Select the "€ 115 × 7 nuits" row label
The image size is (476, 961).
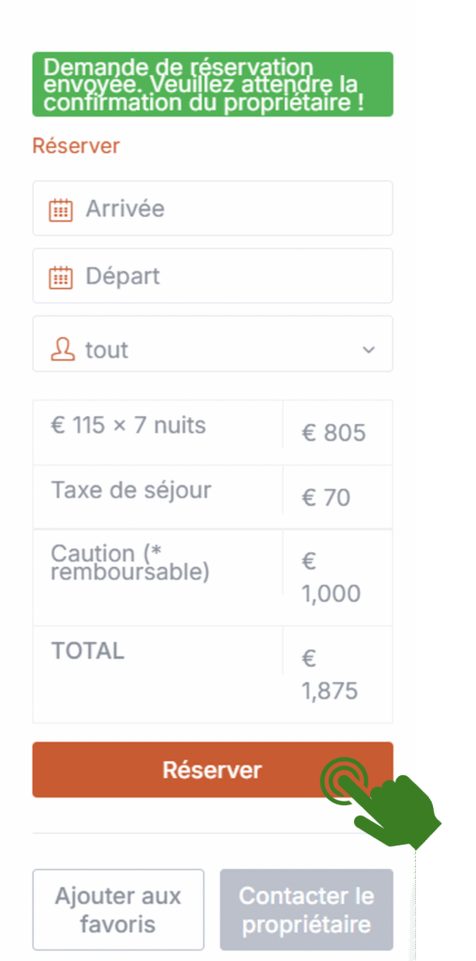point(128,425)
